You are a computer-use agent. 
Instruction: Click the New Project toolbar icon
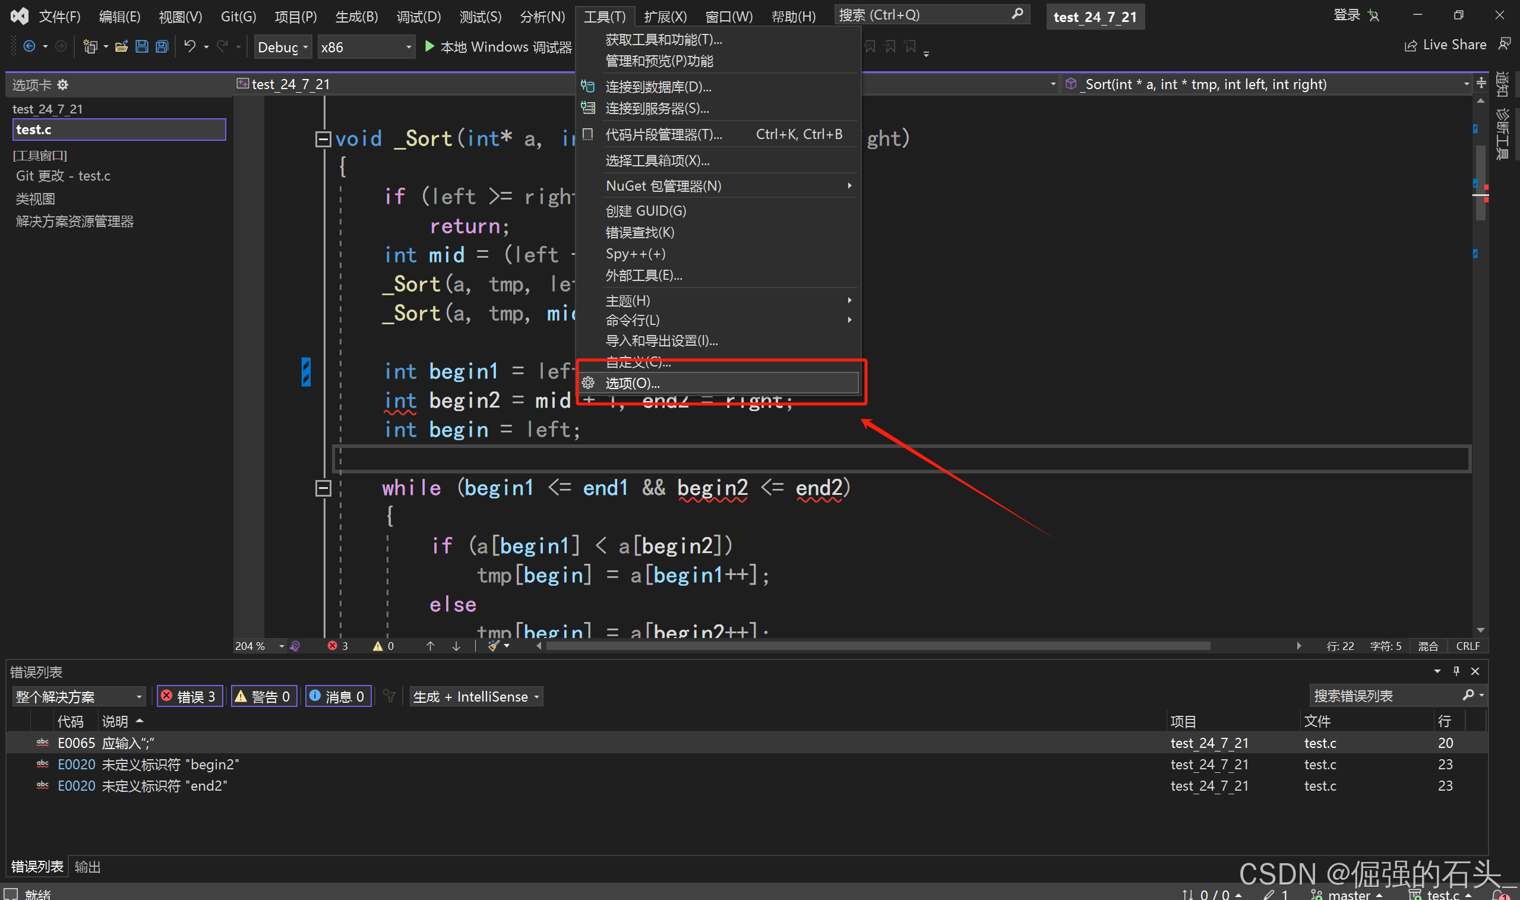(90, 47)
